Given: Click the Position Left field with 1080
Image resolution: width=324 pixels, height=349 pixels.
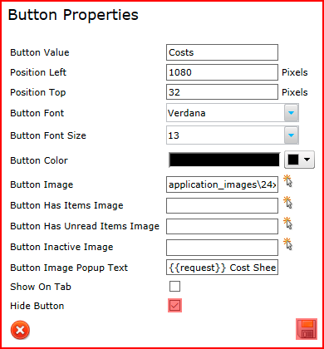Looking at the screenshot, I should point(222,72).
